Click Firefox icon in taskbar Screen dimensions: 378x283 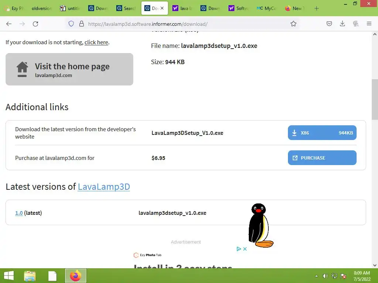[x=75, y=276]
